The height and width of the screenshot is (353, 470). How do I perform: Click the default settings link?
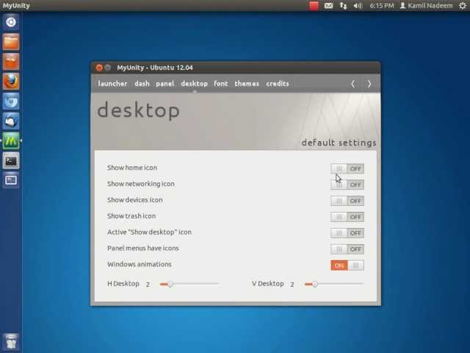click(x=339, y=143)
